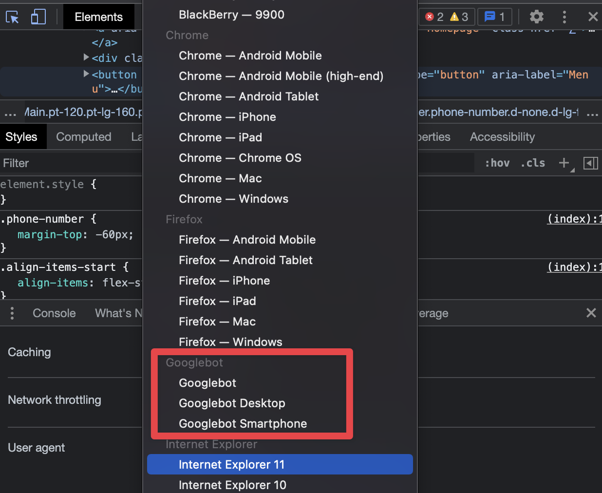The height and width of the screenshot is (493, 602).
Task: Open the (index) link beside .align-items-start rule
Action: point(574,267)
